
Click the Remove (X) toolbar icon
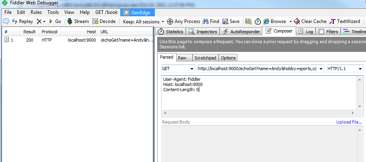click(39, 21)
